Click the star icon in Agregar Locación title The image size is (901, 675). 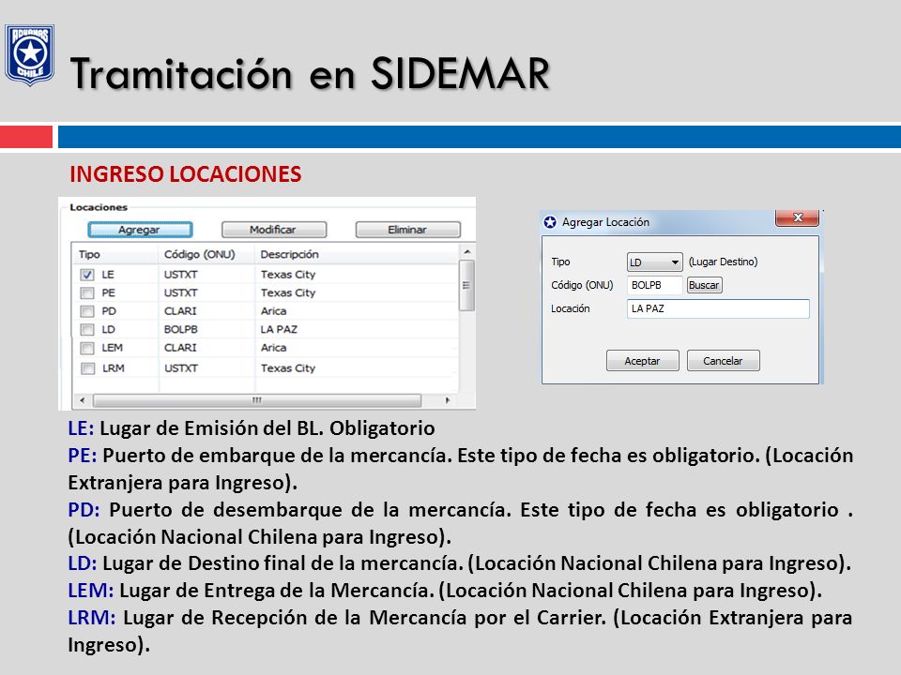point(550,222)
